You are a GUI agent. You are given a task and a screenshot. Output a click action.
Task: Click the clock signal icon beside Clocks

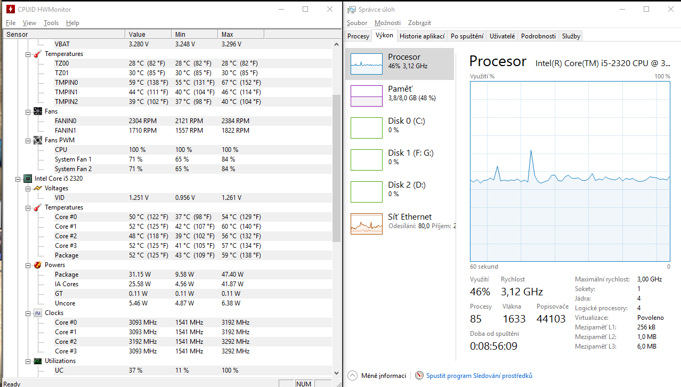(x=38, y=313)
